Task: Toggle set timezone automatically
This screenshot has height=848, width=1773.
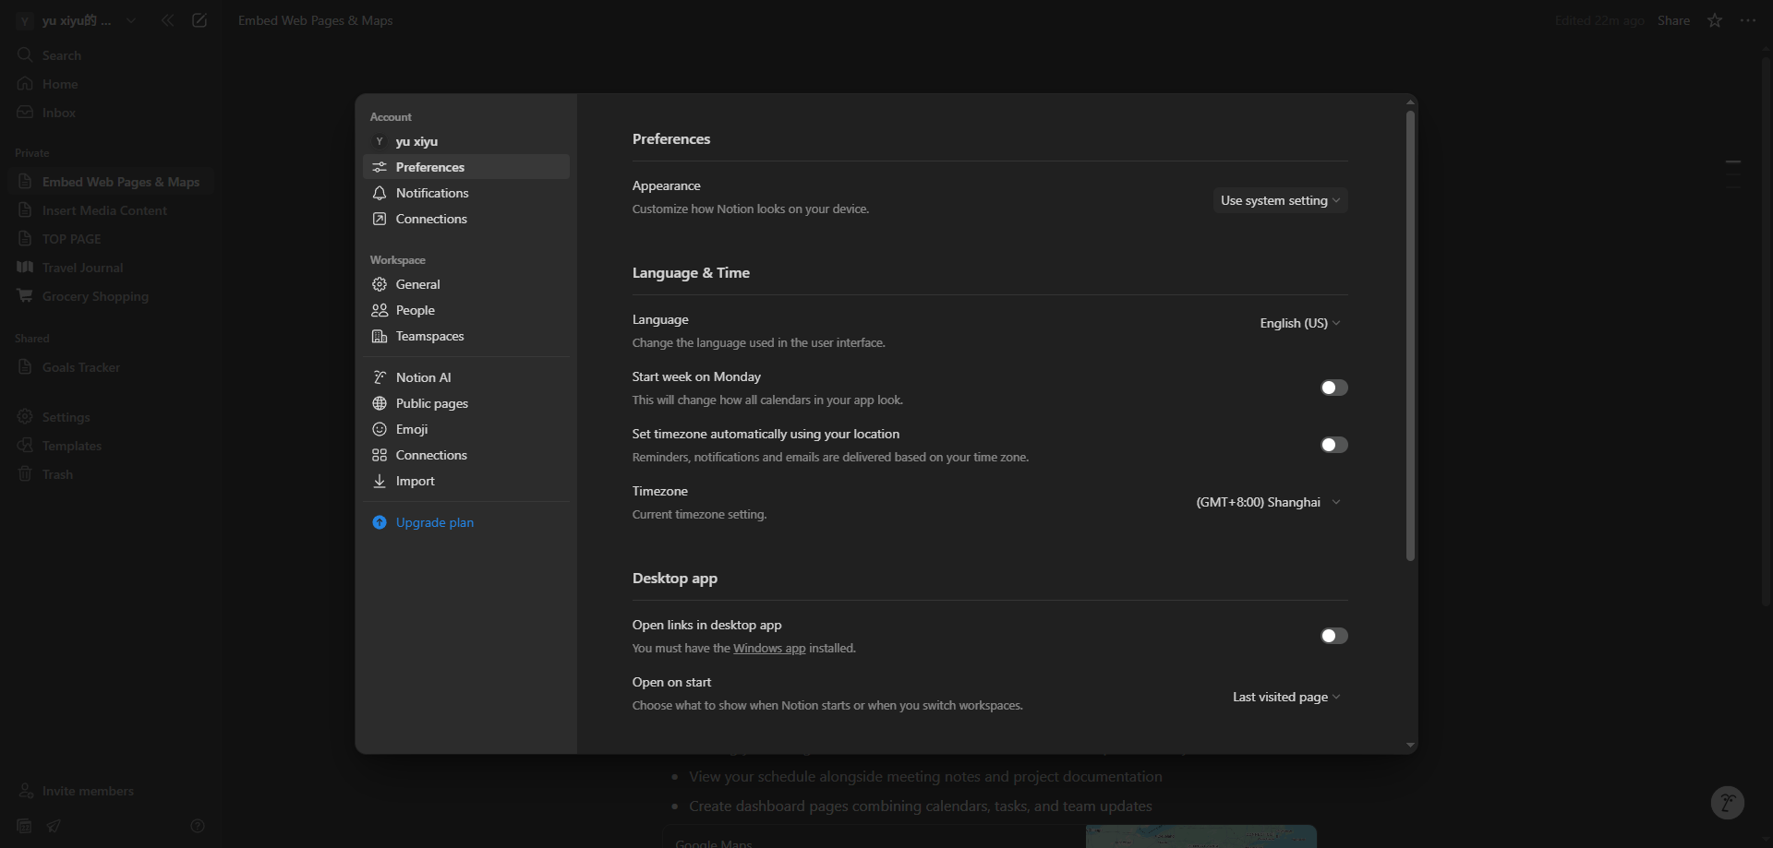Action: (1334, 445)
